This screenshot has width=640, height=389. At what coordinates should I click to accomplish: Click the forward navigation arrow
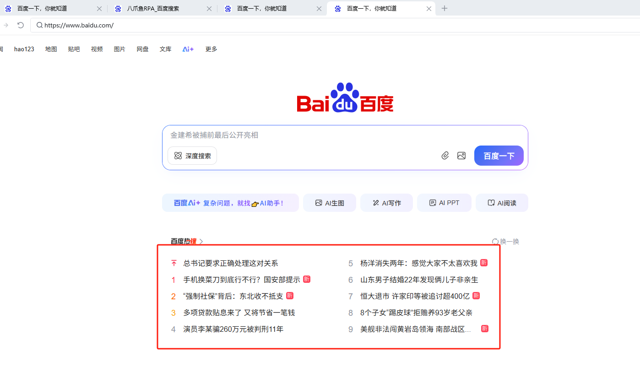click(x=6, y=25)
